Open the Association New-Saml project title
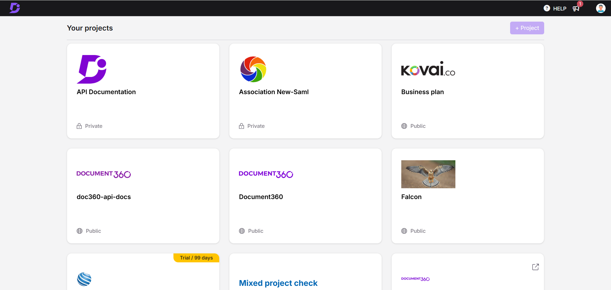Viewport: 611px width, 290px height. [x=274, y=92]
